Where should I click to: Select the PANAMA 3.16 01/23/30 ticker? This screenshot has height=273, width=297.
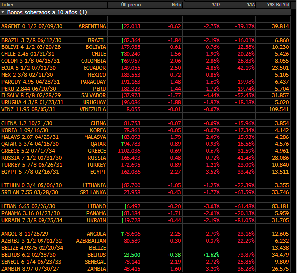(x=31, y=213)
